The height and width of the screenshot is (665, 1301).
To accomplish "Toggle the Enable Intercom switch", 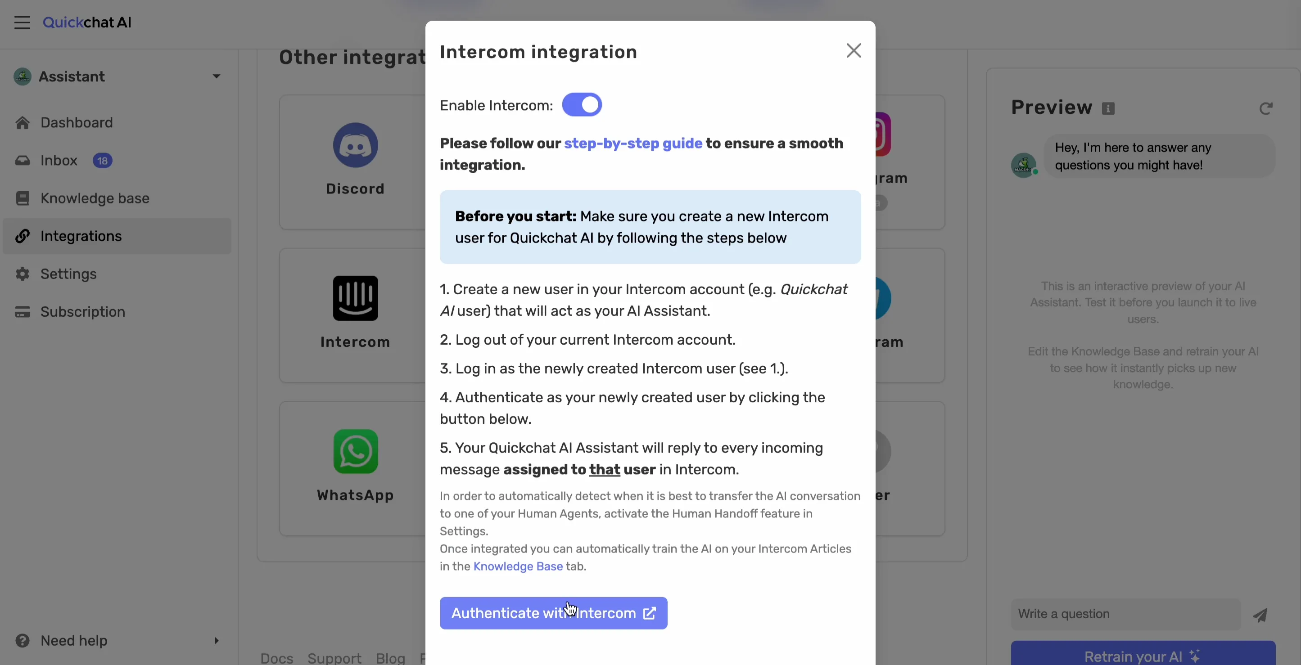I will click(582, 105).
